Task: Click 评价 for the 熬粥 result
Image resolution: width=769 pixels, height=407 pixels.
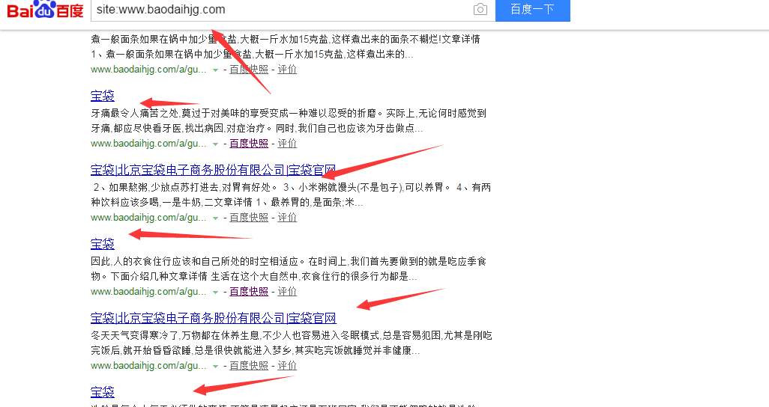Action: pos(287,218)
